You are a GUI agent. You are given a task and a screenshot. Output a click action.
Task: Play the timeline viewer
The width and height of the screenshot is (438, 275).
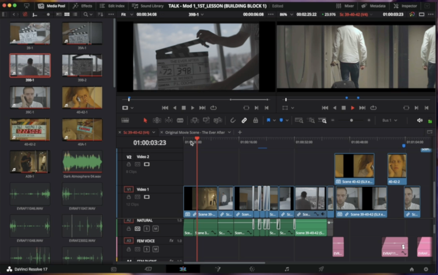(x=352, y=108)
